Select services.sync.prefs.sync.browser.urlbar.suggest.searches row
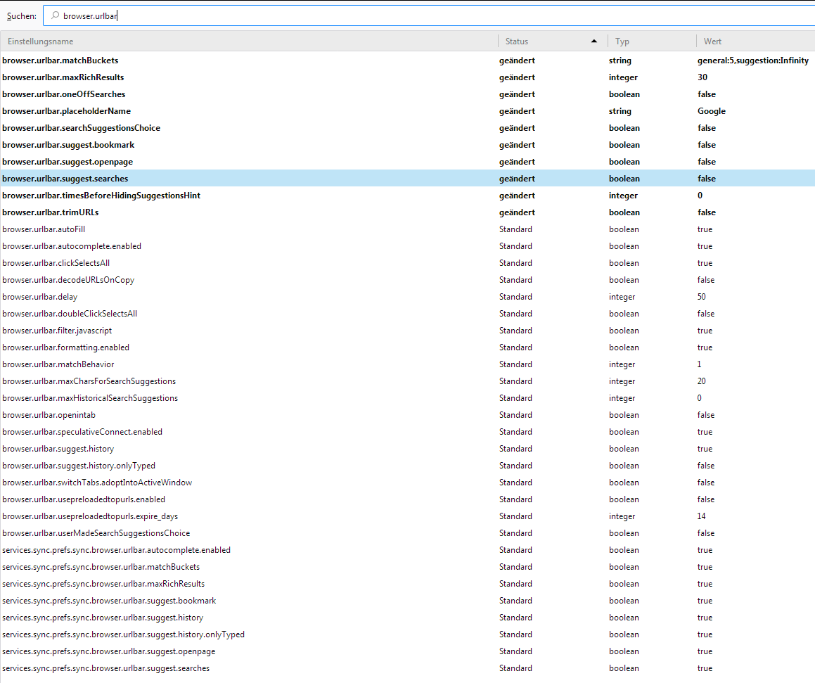The image size is (815, 683). pyautogui.click(x=408, y=668)
